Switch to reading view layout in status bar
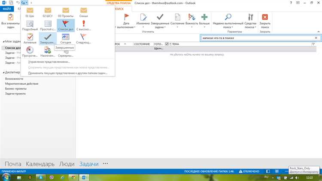The image size is (322, 181). click(x=277, y=171)
